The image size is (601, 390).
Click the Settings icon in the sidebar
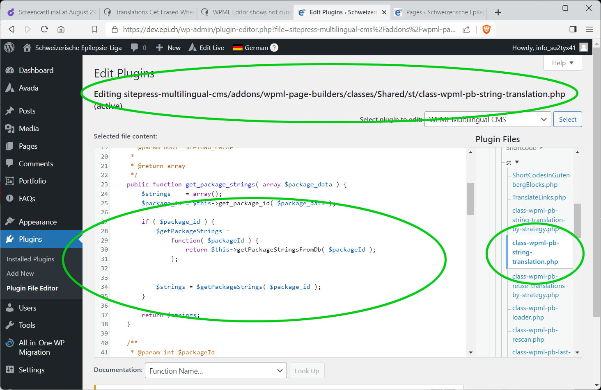pyautogui.click(x=10, y=370)
